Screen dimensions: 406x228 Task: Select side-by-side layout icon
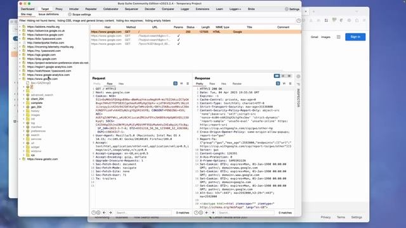click(277, 76)
